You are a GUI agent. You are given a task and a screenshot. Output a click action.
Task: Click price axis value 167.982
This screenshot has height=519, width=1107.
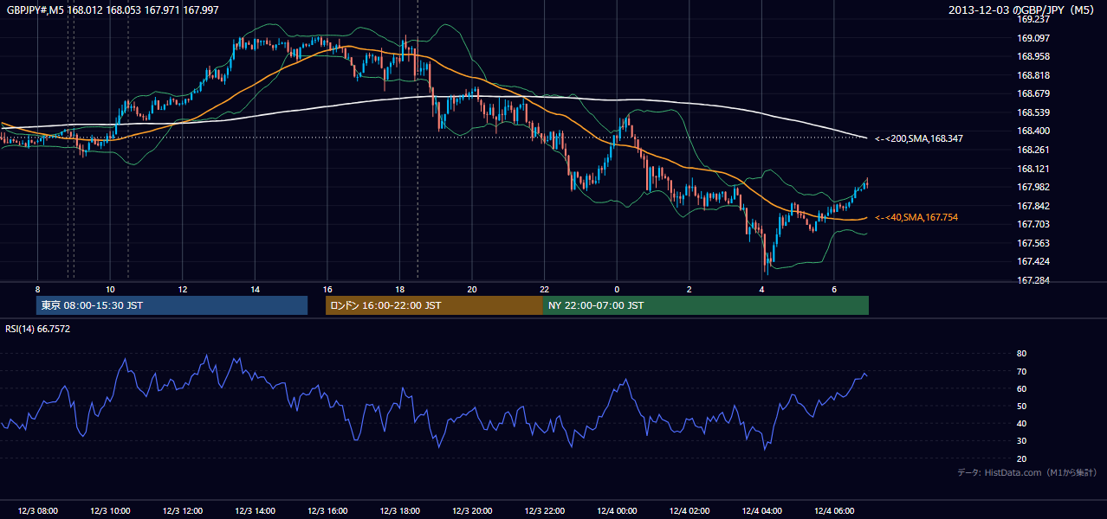point(1033,187)
